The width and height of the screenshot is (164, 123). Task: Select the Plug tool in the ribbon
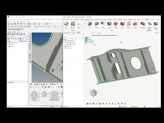122,25
